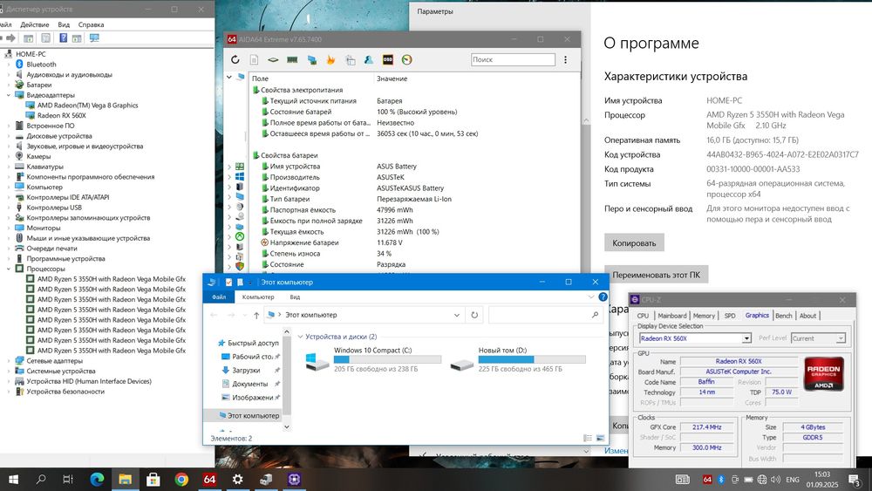
Task: Expand Батареи node in Device Manager
Action: [x=9, y=85]
